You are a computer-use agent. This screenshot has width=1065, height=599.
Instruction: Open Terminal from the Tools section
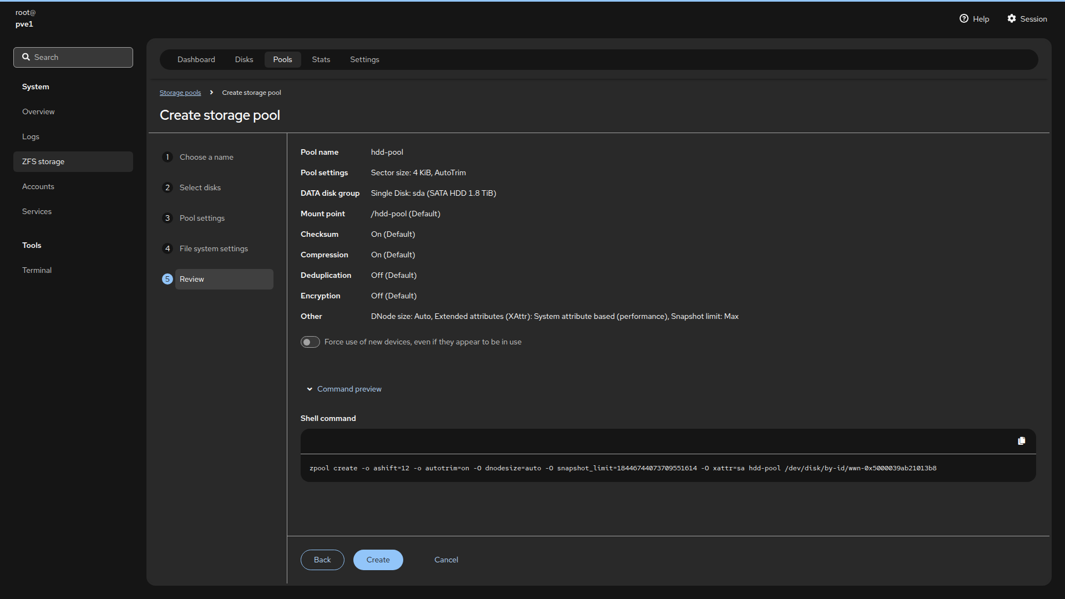pyautogui.click(x=37, y=270)
